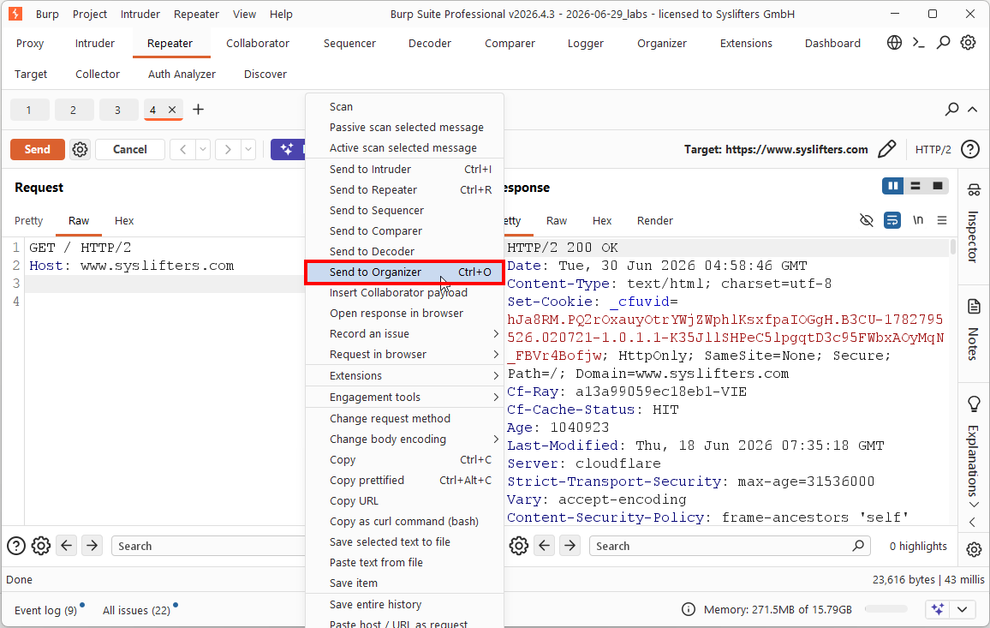
Task: Open request search help question mark icon
Action: click(15, 545)
